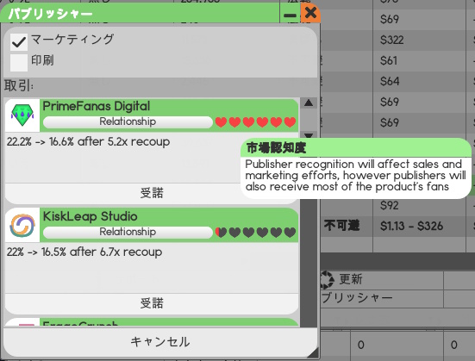Accept the KiskLeap Studio deal with 受諾
This screenshot has height=361, width=475.
[152, 303]
